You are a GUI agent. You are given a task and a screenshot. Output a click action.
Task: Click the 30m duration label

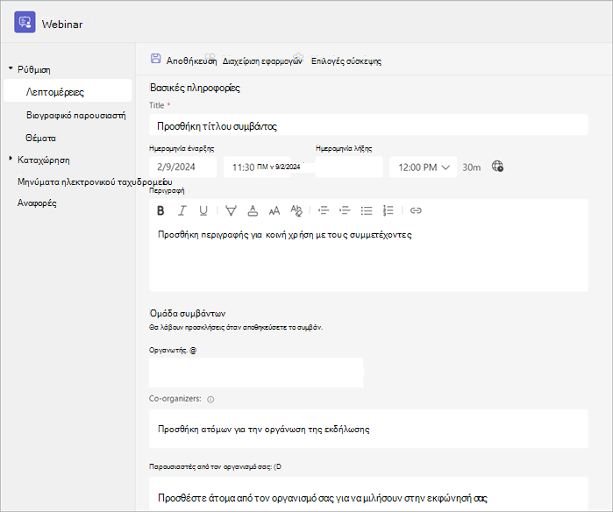point(472,167)
